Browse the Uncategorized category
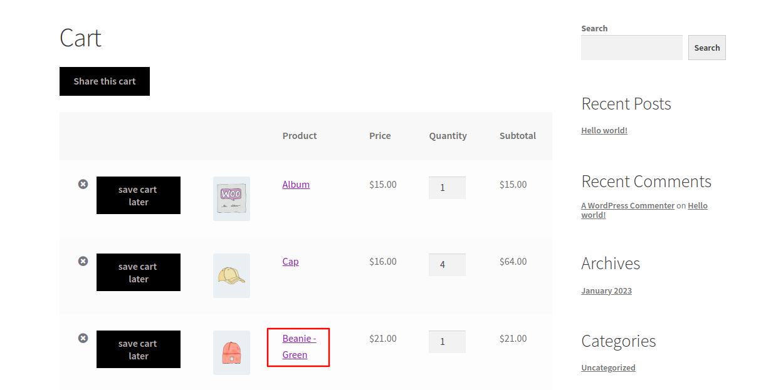Viewport: 761px width, 390px height. [608, 367]
